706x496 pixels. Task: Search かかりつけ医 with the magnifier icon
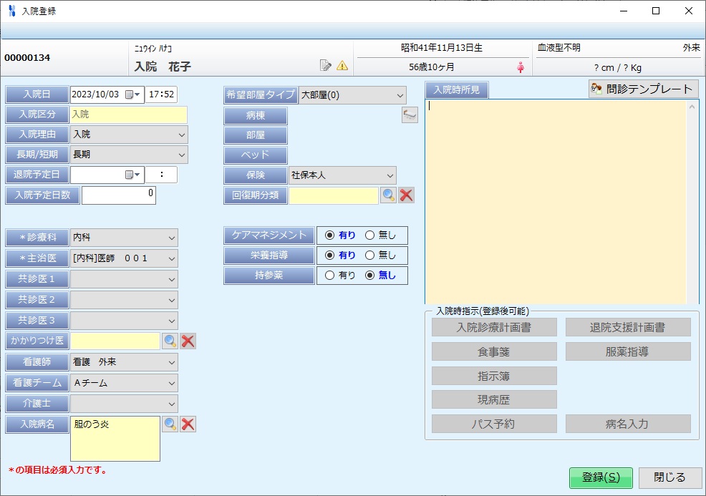(170, 341)
